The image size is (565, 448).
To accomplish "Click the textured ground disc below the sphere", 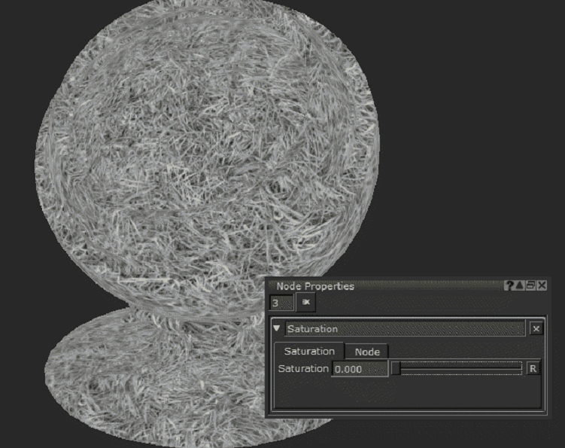I will pos(150,376).
